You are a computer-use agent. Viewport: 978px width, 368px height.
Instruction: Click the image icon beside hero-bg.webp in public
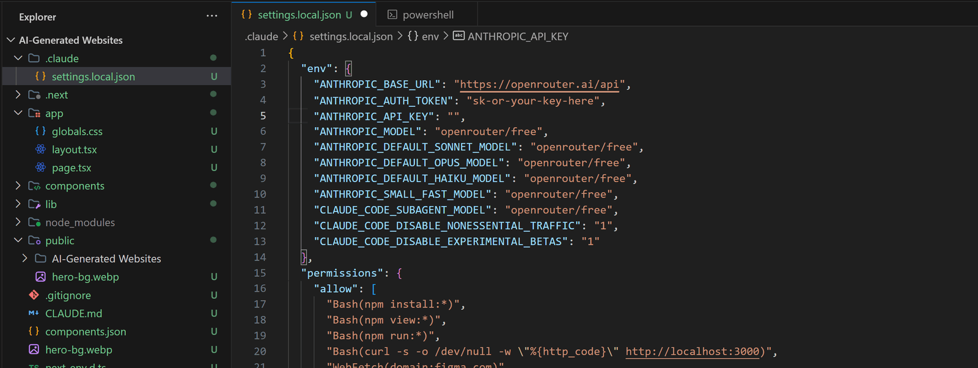click(x=40, y=277)
